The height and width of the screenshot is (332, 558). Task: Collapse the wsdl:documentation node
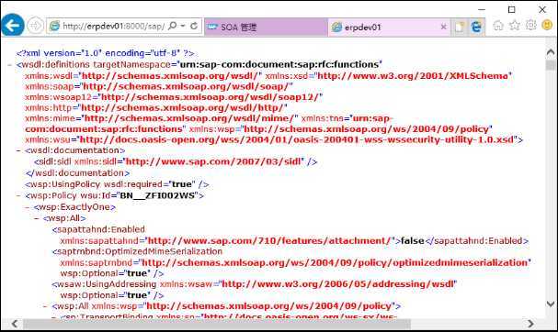click(18, 151)
